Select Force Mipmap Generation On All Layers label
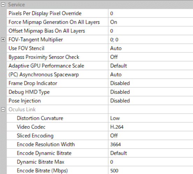The height and width of the screenshot is (174, 193). pyautogui.click(x=54, y=22)
